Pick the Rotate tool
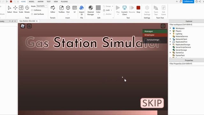This screenshot has height=115, width=204. coord(27,9)
